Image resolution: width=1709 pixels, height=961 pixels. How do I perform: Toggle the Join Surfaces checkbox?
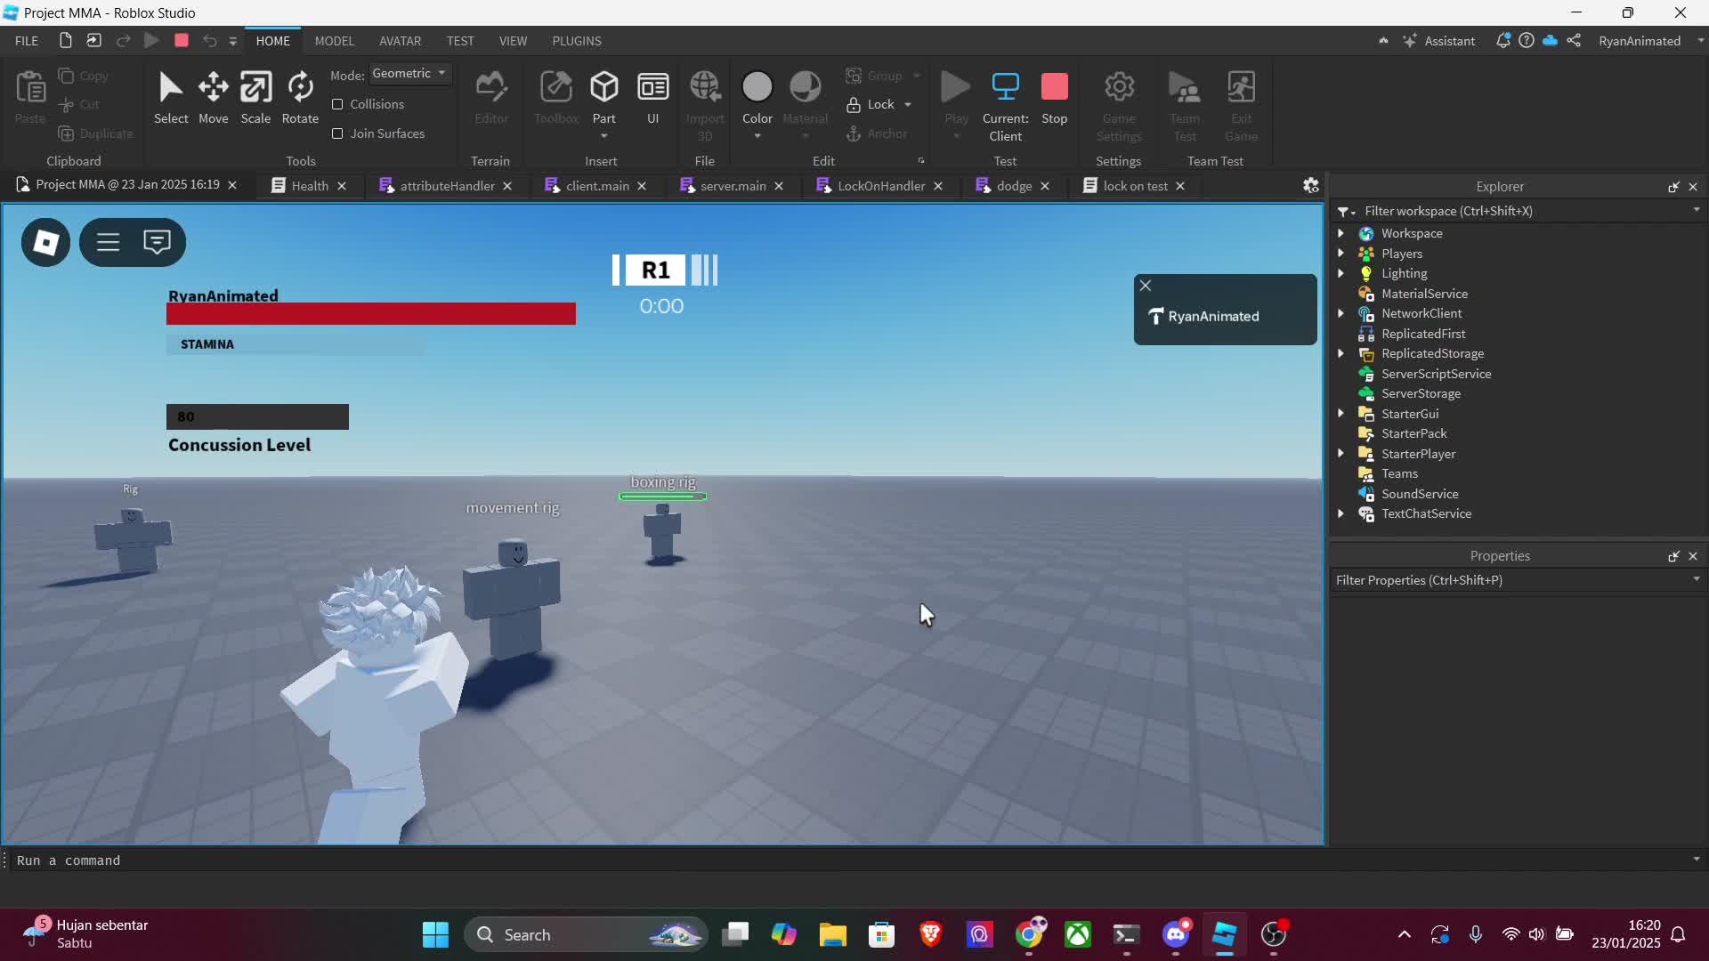pyautogui.click(x=337, y=133)
